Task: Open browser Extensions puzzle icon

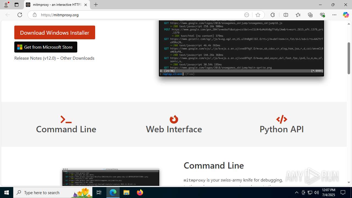Action: [273, 15]
